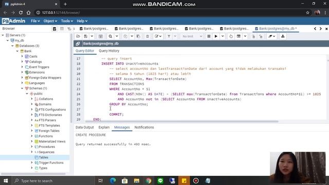Viewport: 329px width, 185px height.
Task: Click the Delete trash icon
Action: 148,36
